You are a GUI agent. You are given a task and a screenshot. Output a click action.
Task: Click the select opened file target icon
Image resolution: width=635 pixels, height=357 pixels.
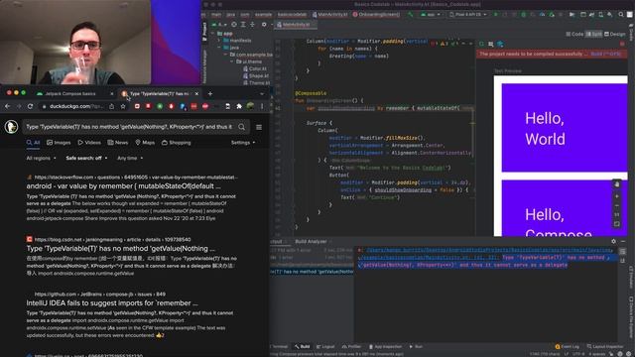pyautogui.click(x=234, y=25)
